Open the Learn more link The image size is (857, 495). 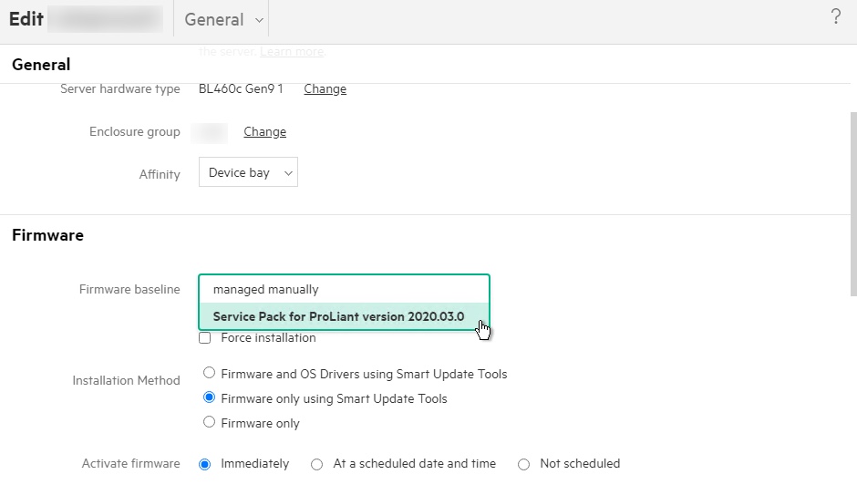coord(291,51)
